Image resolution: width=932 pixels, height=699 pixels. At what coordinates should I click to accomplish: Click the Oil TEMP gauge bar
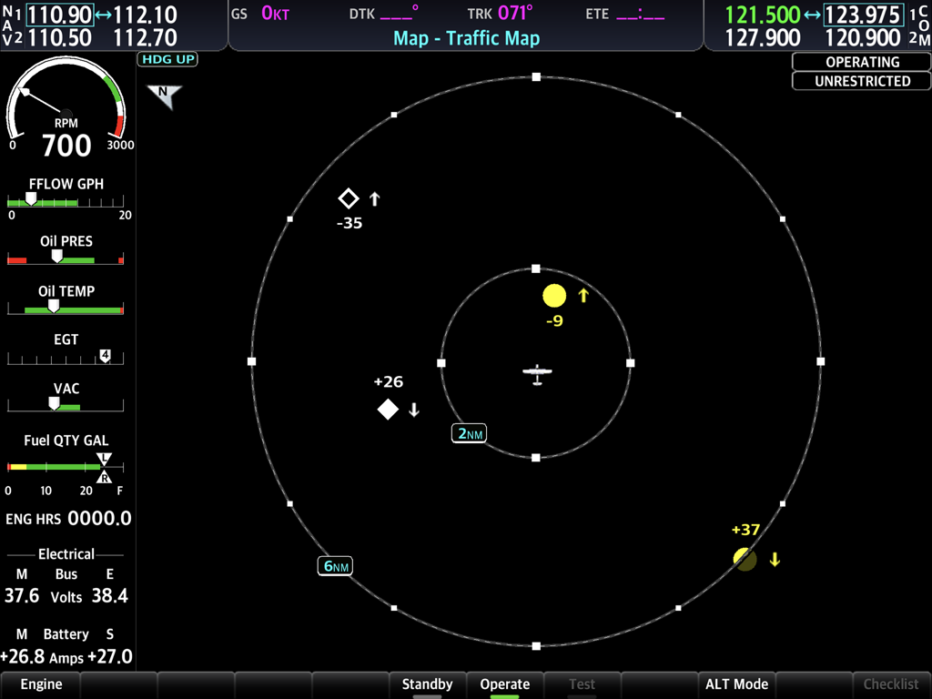[x=64, y=309]
